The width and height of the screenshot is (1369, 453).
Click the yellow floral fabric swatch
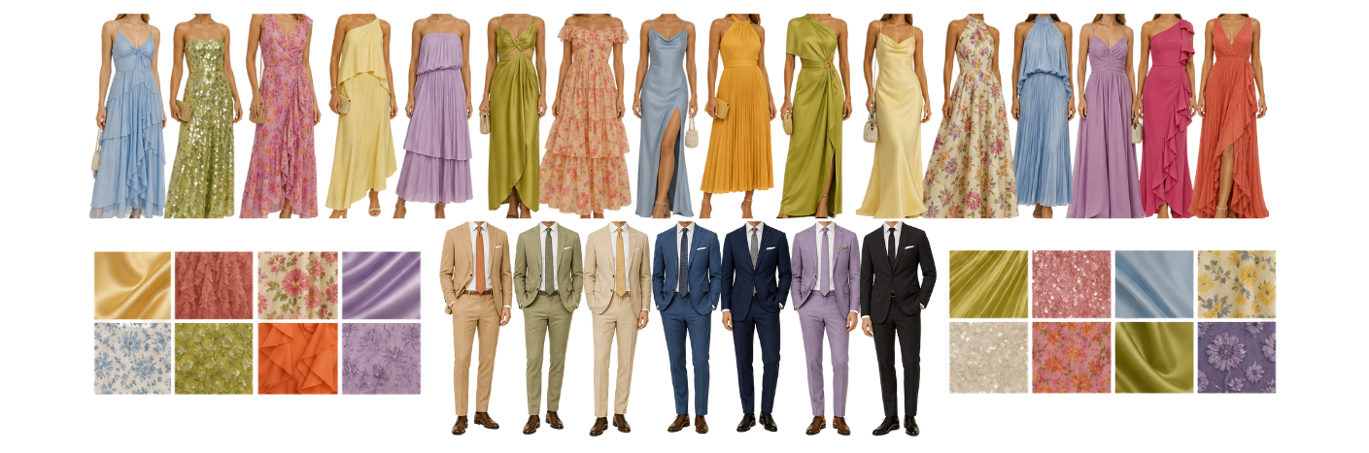point(1237,284)
